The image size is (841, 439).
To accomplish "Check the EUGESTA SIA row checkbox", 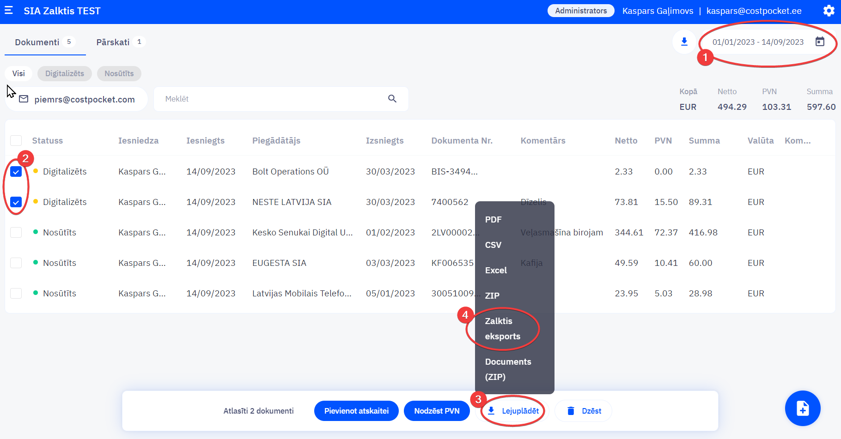I will tap(16, 263).
